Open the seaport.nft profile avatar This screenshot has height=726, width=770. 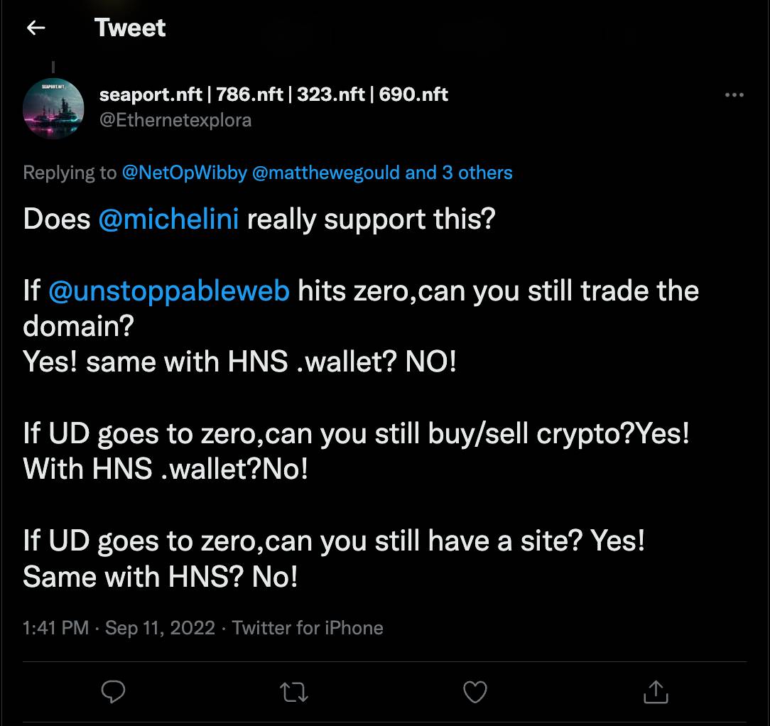click(54, 108)
